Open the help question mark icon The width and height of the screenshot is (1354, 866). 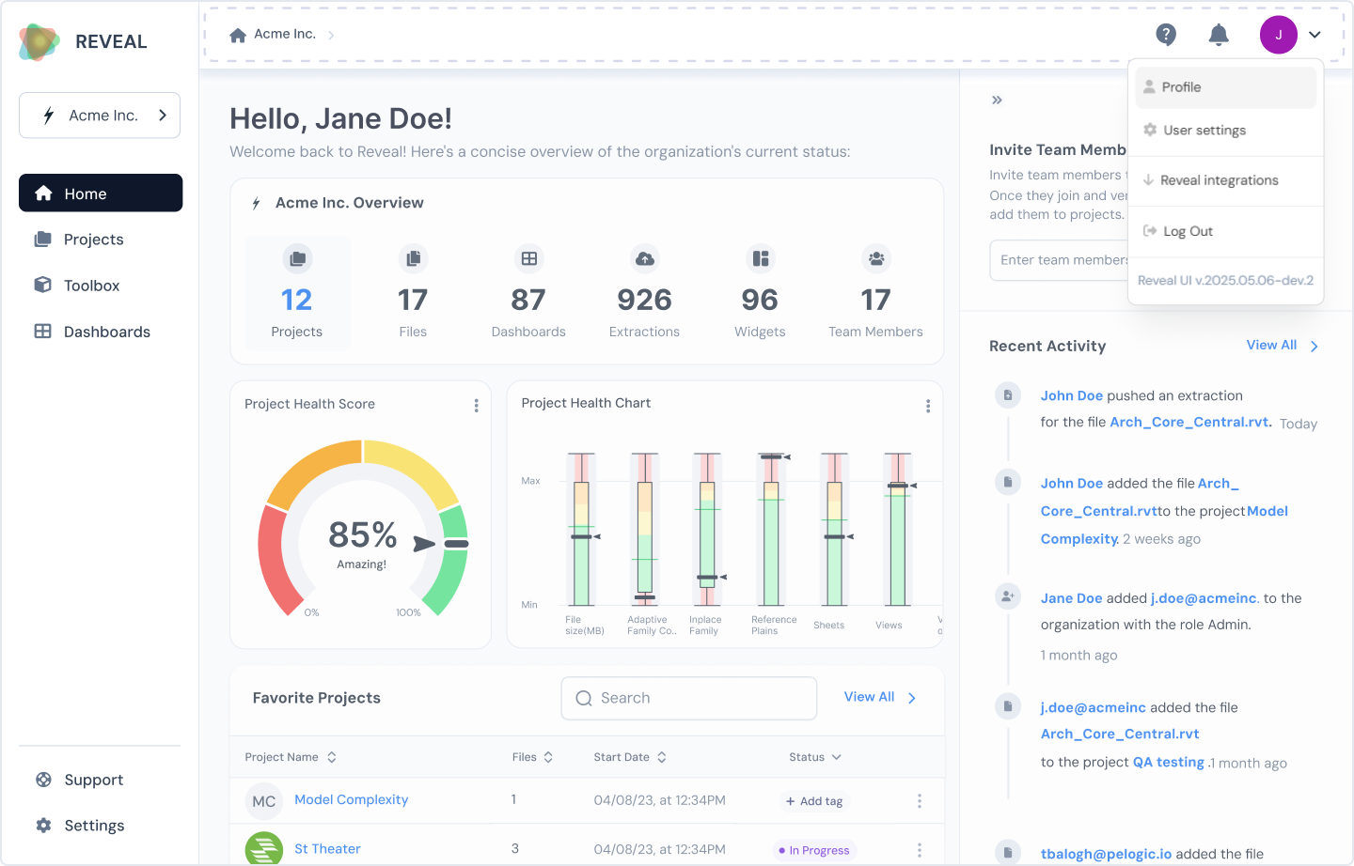1166,35
